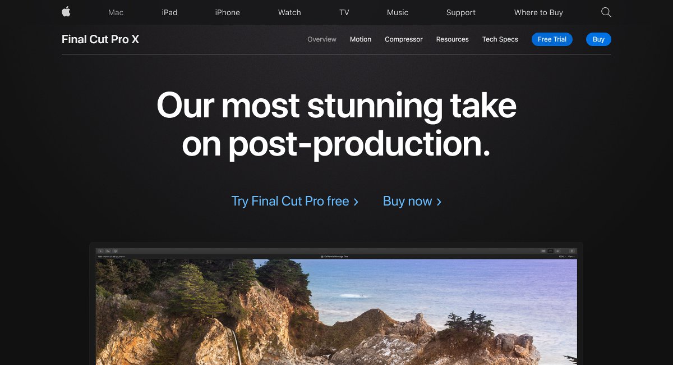This screenshot has height=365, width=673.
Task: Follow the Buy now link
Action: [x=412, y=201]
